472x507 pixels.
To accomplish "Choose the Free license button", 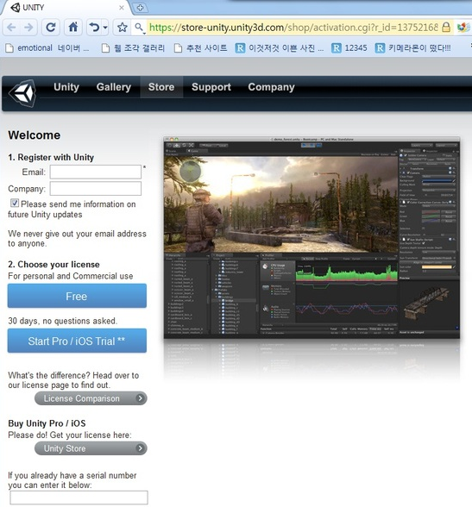I will pos(77,296).
